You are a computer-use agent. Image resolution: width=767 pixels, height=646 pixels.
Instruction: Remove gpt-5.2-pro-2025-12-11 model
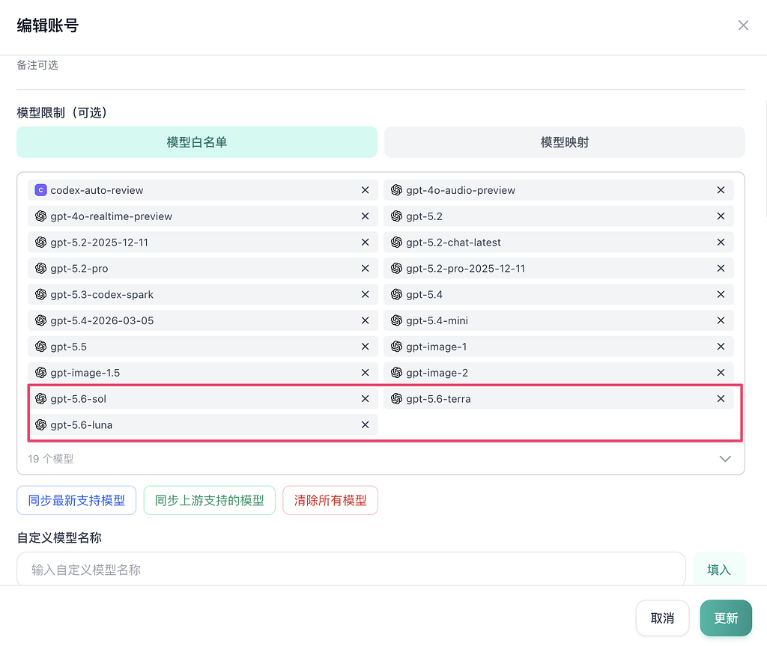tap(721, 269)
